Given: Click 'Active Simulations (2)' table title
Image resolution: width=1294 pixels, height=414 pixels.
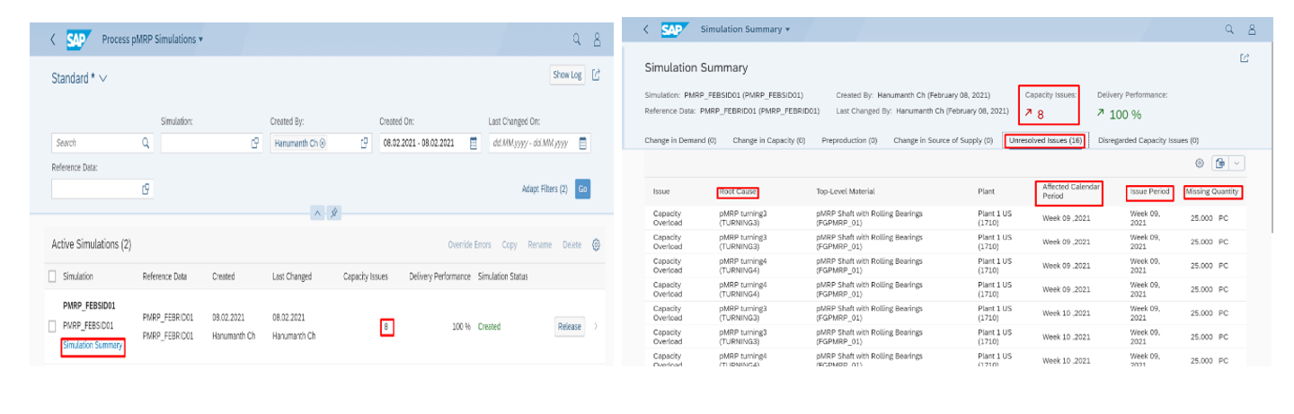Looking at the screenshot, I should click(x=92, y=245).
